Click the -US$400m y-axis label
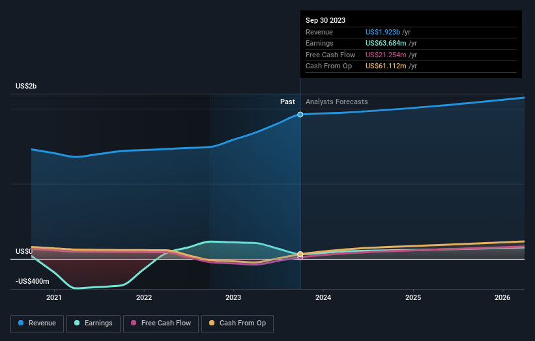This screenshot has height=341, width=535. tap(33, 281)
